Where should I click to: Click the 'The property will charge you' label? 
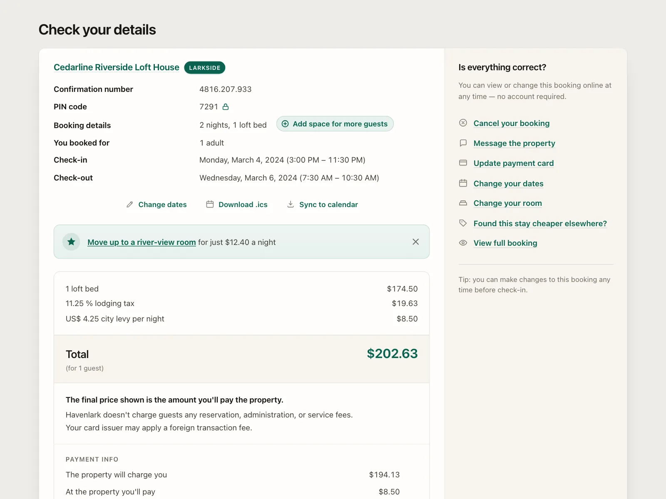[x=116, y=474]
